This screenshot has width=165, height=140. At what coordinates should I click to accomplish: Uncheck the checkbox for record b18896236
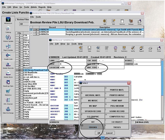[32, 30]
